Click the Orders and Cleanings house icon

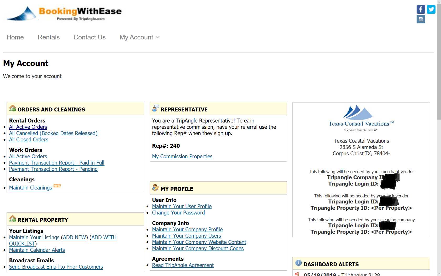pyautogui.click(x=13, y=108)
